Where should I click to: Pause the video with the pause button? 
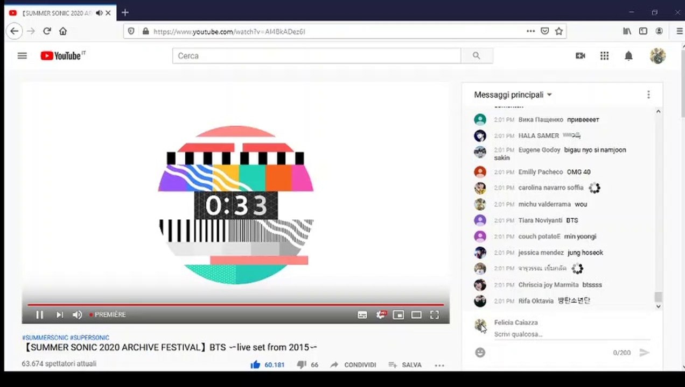click(x=39, y=315)
